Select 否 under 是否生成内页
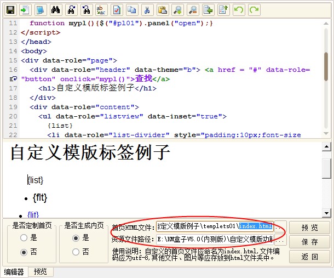 [76, 252]
